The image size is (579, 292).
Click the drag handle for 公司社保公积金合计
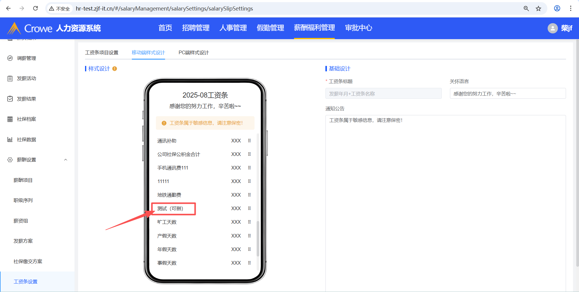point(249,154)
